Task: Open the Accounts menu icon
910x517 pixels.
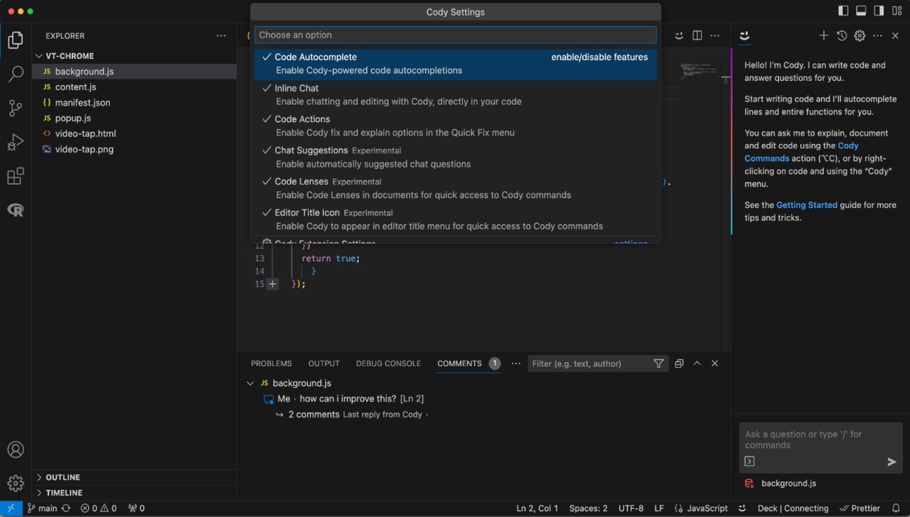Action: [16, 450]
